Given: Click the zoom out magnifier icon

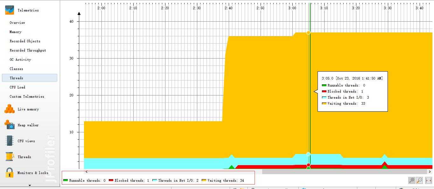Looking at the screenshot, I should [x=419, y=180].
